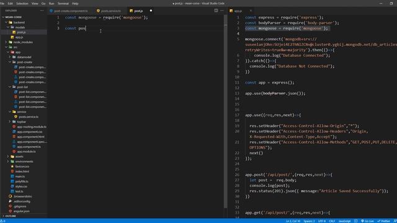
Task: Open Explorer views and more actions ellipsis
Action: (x=42, y=11)
